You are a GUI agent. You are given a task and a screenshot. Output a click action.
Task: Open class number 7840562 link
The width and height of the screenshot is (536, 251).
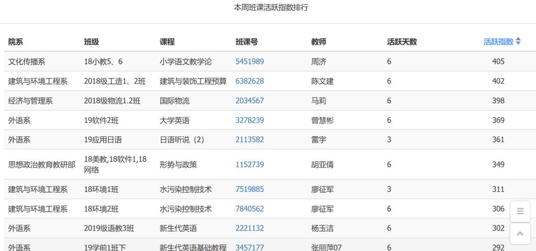(x=250, y=209)
